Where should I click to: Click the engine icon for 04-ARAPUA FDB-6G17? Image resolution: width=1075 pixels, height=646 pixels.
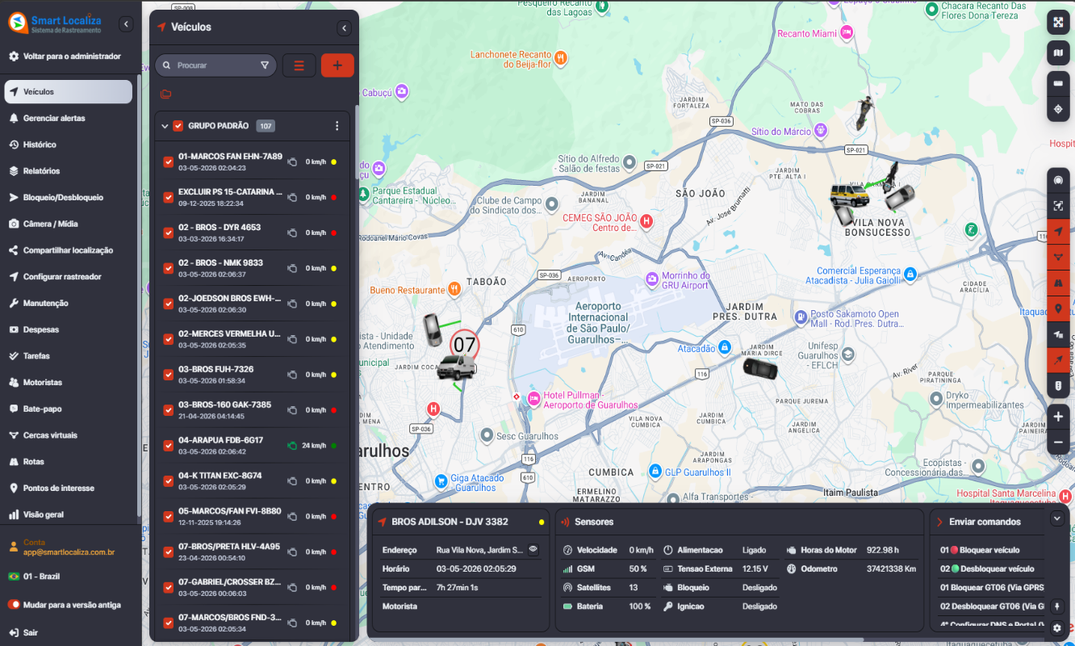(292, 446)
